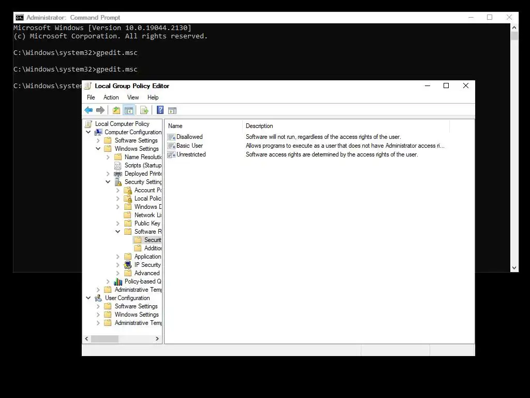530x398 pixels.
Task: Open the File menu
Action: (x=91, y=97)
